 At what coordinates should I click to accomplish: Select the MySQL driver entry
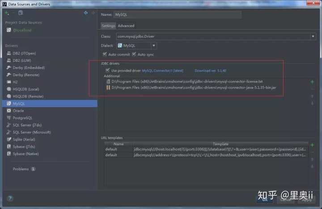coord(50,103)
